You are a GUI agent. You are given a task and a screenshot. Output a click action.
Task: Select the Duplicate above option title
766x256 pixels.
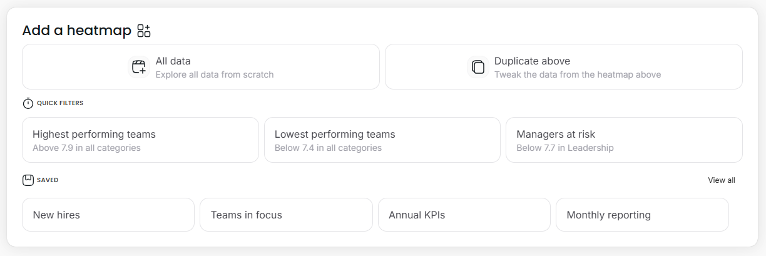coord(532,61)
